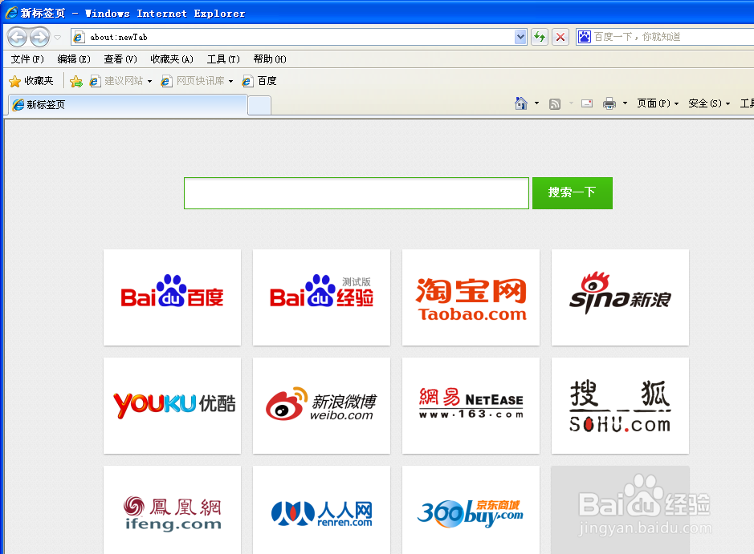The image size is (754, 554).
Task: Open the 淘宝网 Taobao.com tile
Action: (x=471, y=297)
